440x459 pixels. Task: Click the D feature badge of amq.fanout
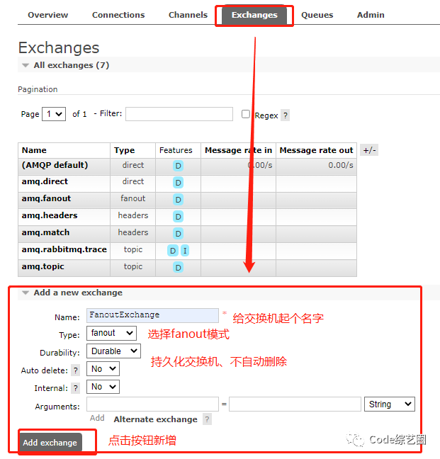pyautogui.click(x=178, y=200)
